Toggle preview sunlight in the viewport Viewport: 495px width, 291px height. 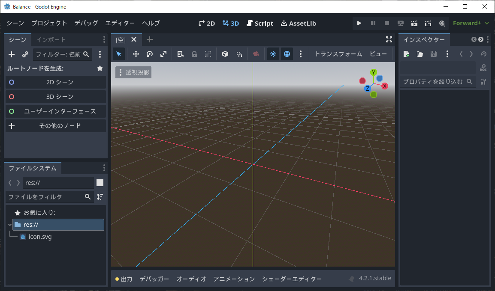[x=273, y=54]
